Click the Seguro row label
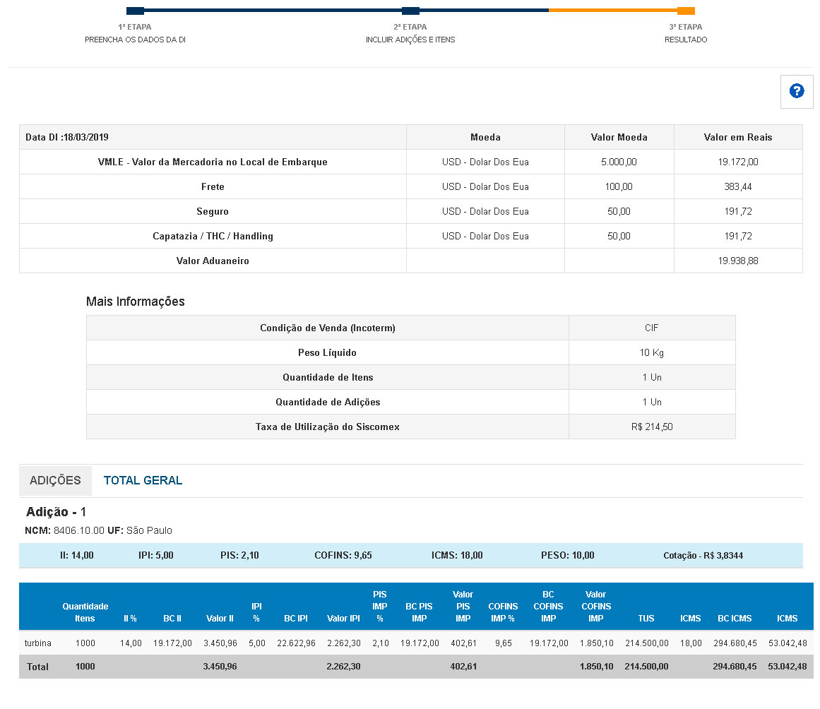The height and width of the screenshot is (709, 820). [x=213, y=211]
